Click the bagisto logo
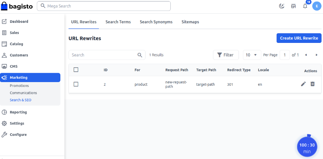This screenshot has width=323, height=159. tap(17, 6)
